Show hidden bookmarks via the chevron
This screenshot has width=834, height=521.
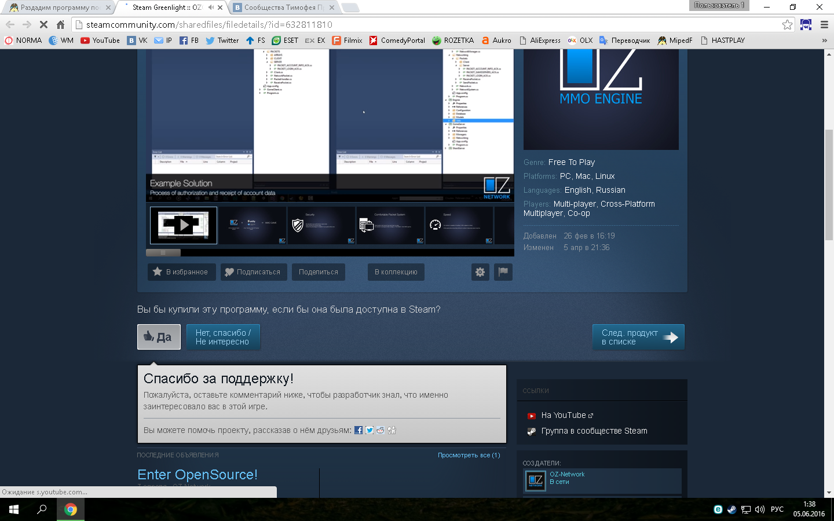(x=824, y=41)
